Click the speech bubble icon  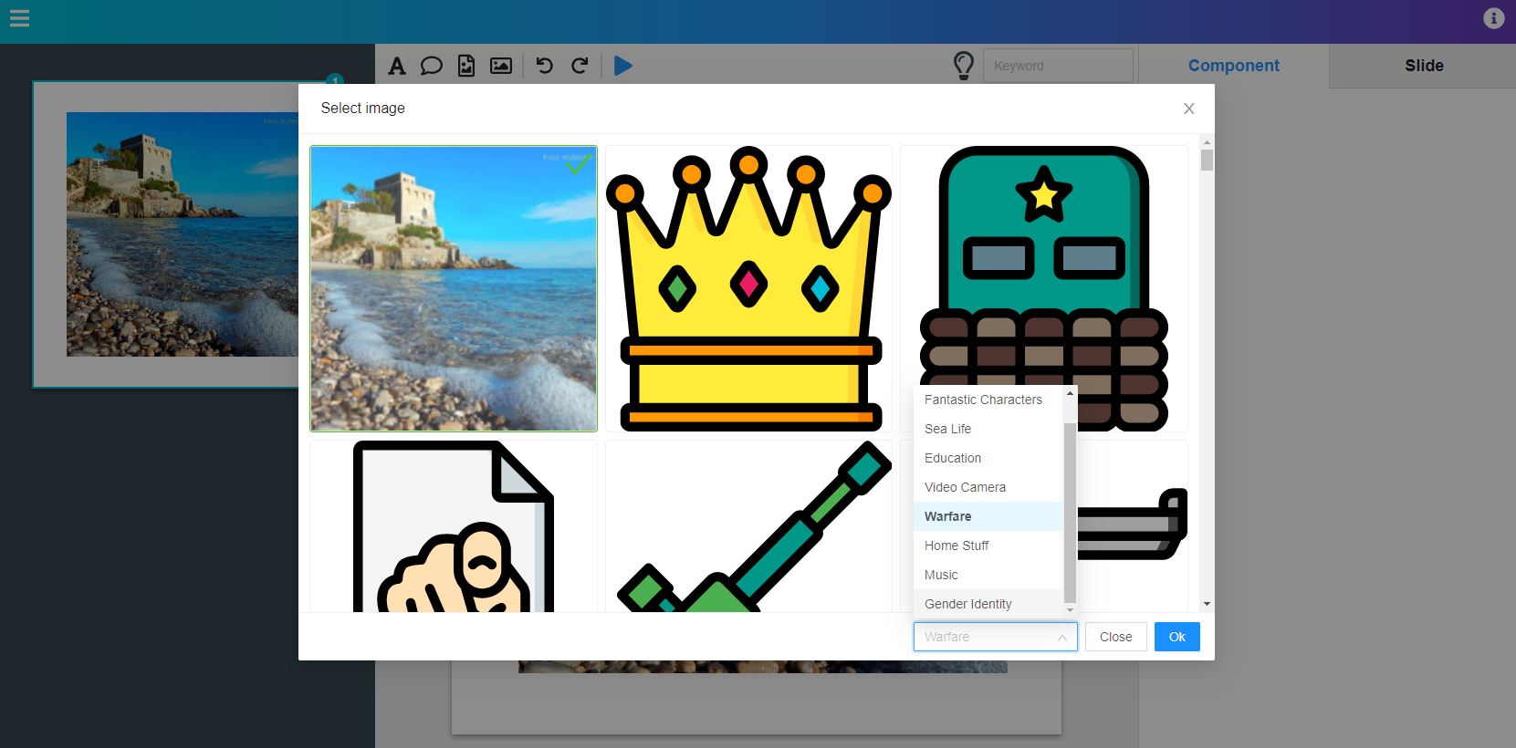click(x=431, y=66)
